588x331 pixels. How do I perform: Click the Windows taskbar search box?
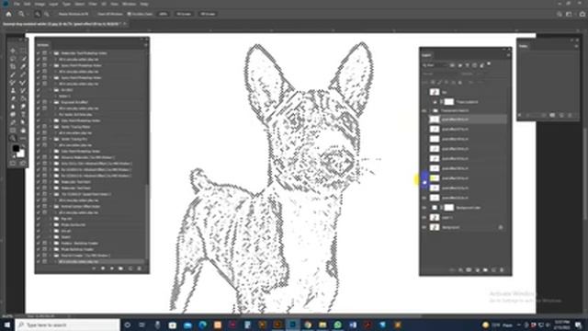[x=67, y=325]
